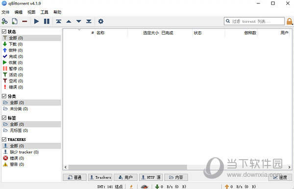Click the horizontal scrollbar thumb
This screenshot has height=189, width=294.
pyautogui.click(x=128, y=167)
